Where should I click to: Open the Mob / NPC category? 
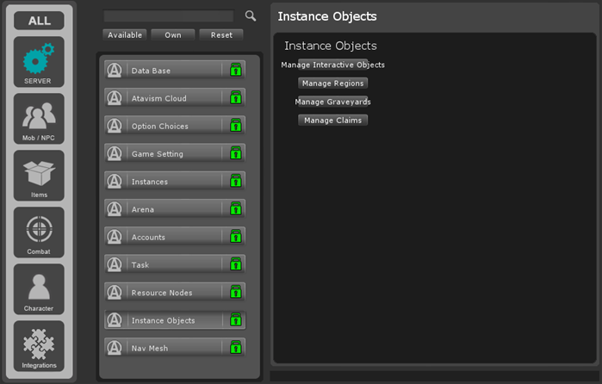coord(39,119)
